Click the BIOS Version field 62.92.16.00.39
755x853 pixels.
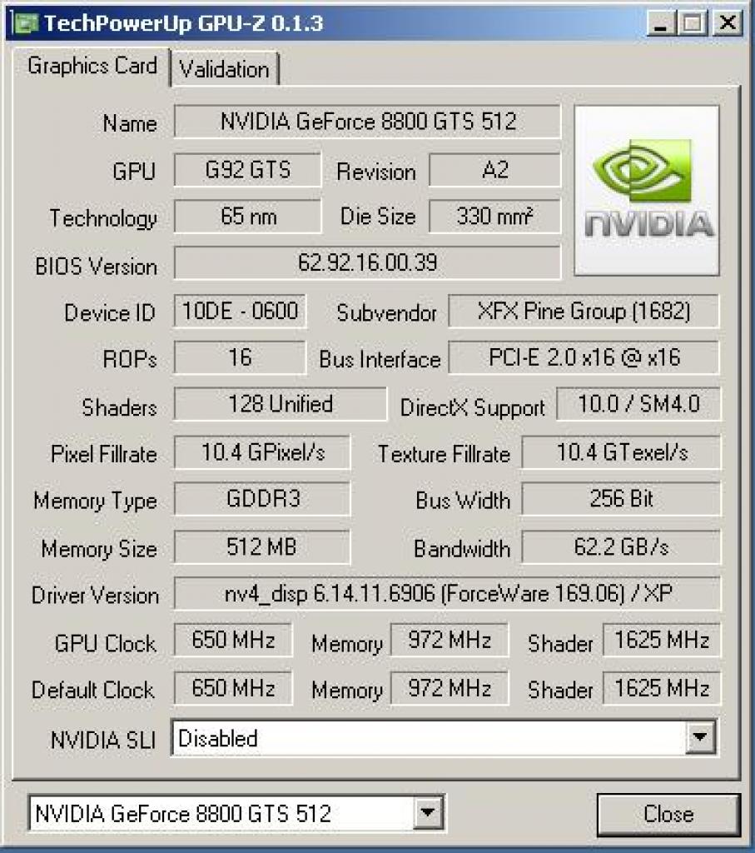367,262
